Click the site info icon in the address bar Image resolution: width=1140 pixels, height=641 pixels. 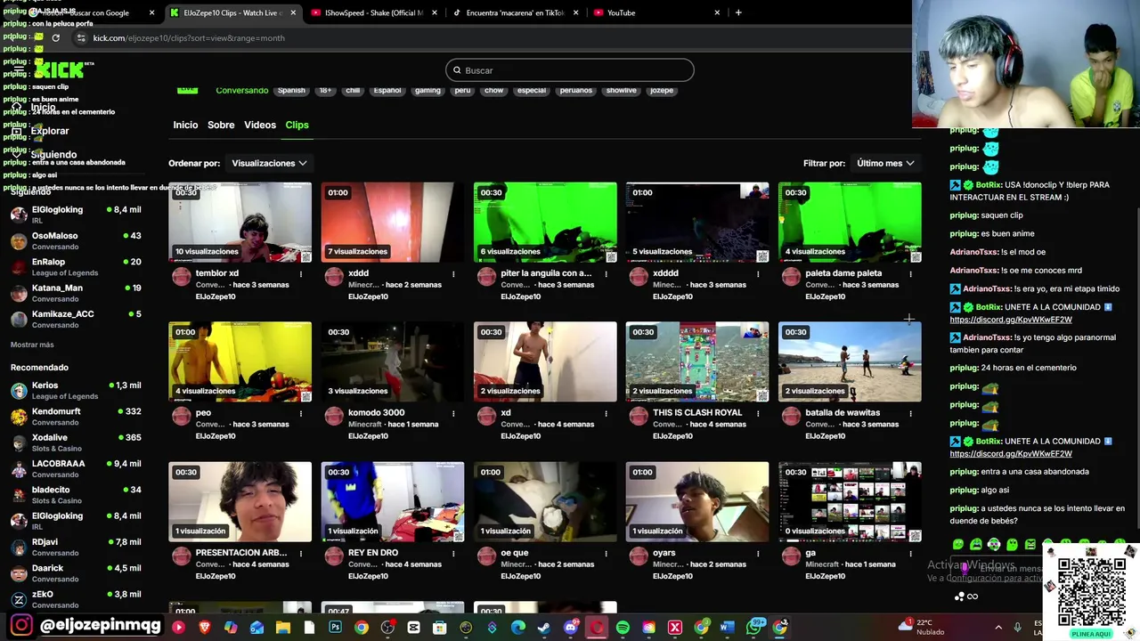(x=81, y=38)
